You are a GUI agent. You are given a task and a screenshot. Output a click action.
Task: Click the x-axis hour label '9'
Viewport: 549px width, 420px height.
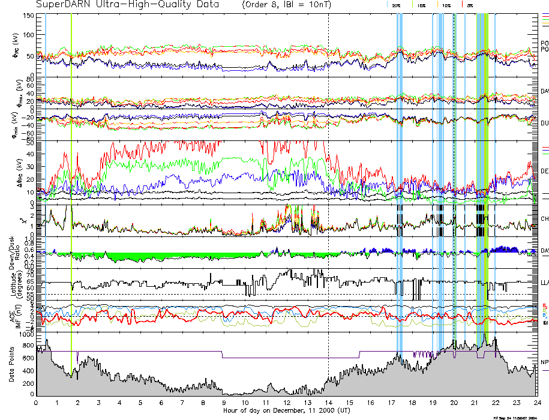[x=224, y=403]
